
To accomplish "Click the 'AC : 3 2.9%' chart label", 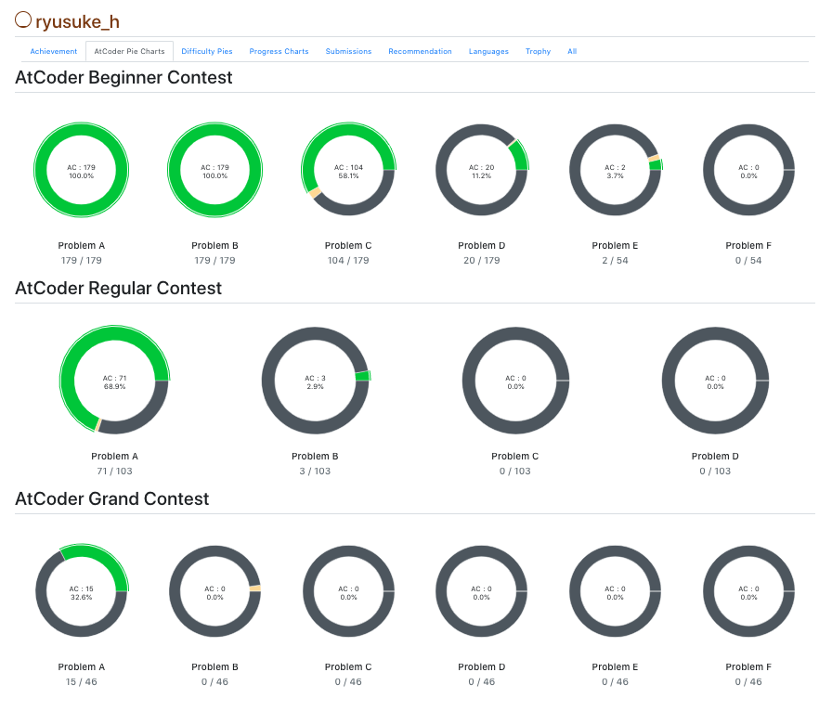I will [x=315, y=382].
